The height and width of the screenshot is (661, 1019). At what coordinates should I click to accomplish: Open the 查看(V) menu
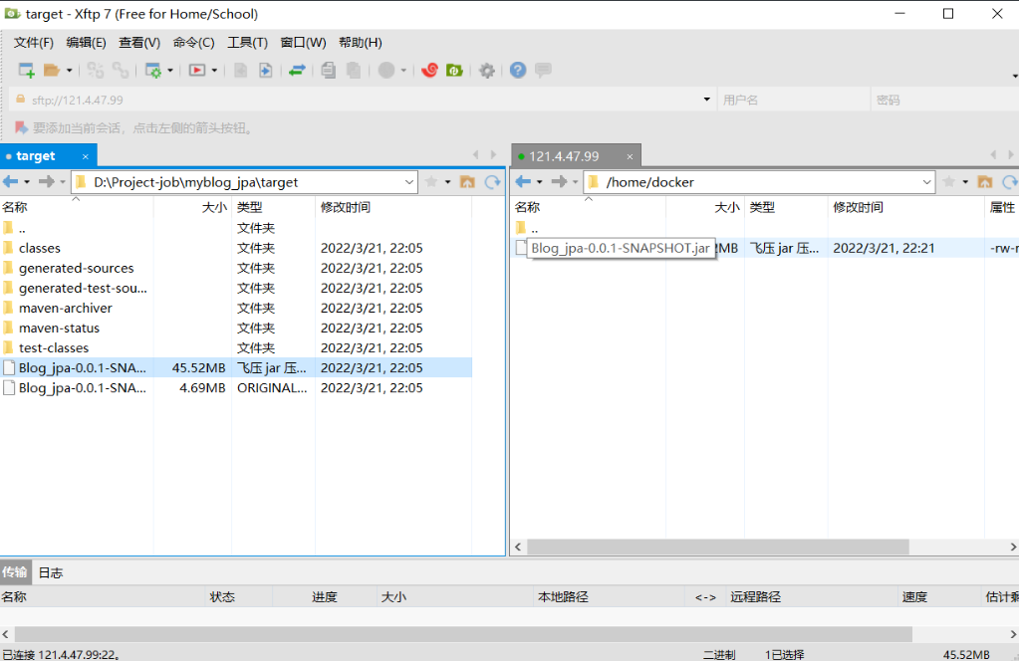139,42
